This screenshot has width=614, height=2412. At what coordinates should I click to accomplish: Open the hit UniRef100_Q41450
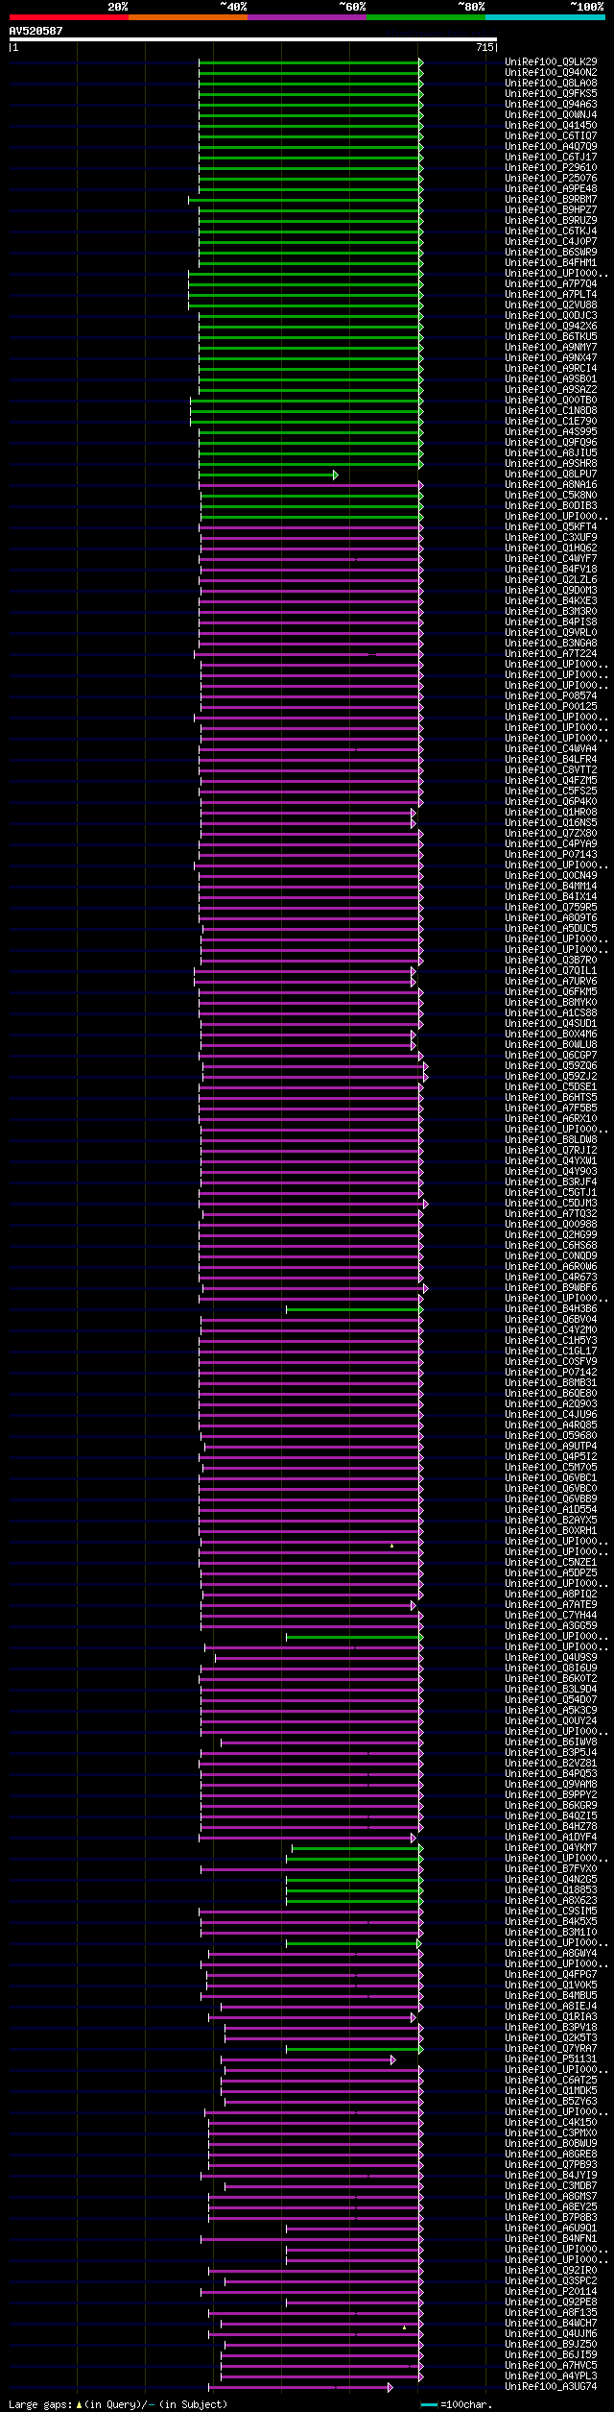551,126
